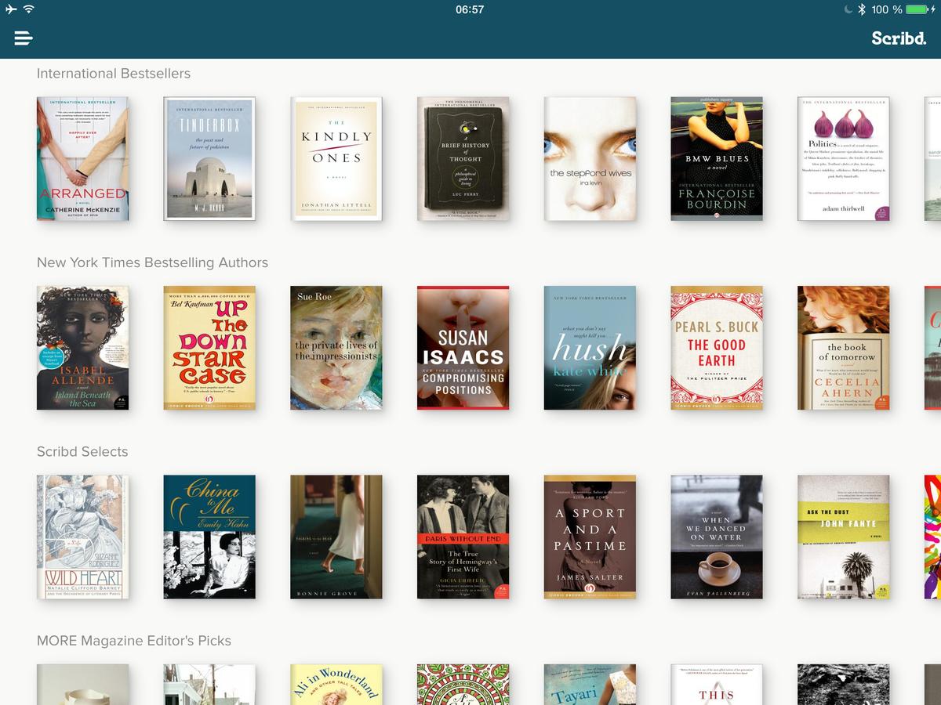Select The Good Earth by Pearl S. Buck
The image size is (941, 705).
(x=717, y=348)
